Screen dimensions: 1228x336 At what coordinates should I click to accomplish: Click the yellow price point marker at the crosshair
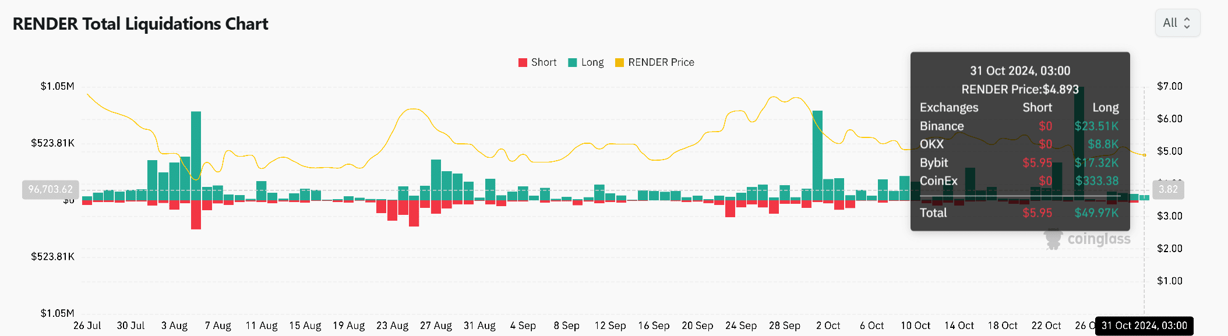coord(1144,155)
